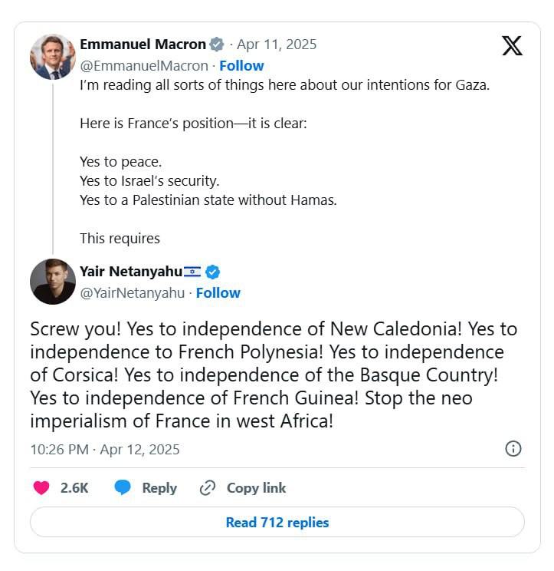Click the 2.6K likes count
554x571 pixels.
[x=74, y=488]
